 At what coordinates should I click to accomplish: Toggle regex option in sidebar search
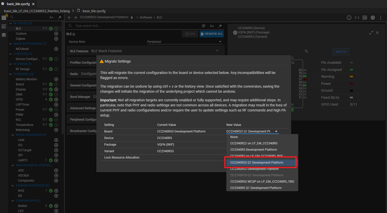tap(59, 17)
